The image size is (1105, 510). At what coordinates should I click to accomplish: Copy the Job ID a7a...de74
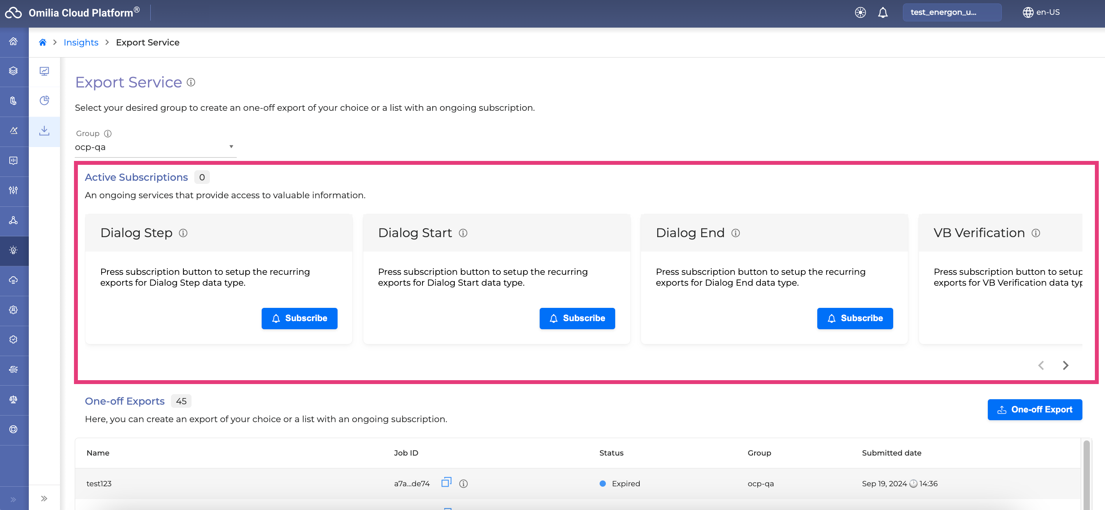pos(446,482)
